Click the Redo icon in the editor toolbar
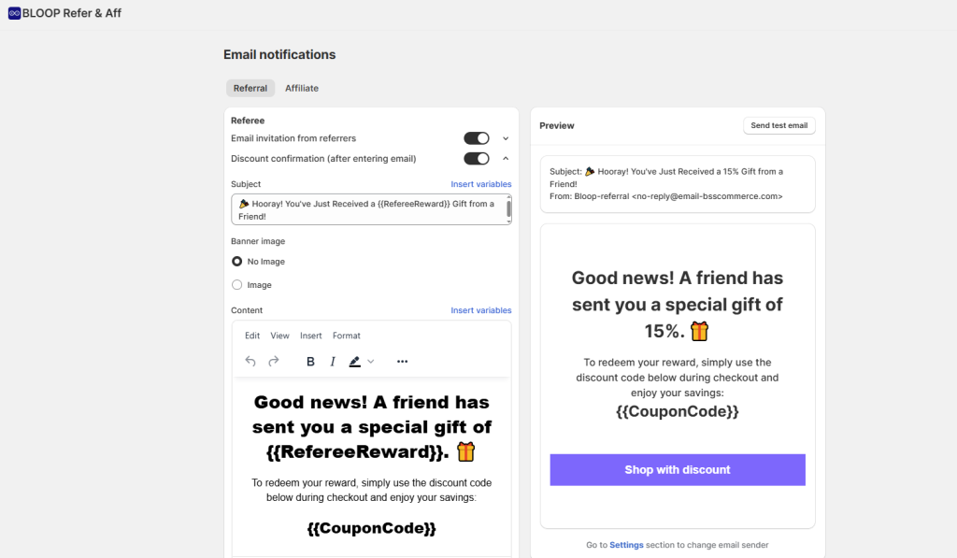 (x=271, y=362)
